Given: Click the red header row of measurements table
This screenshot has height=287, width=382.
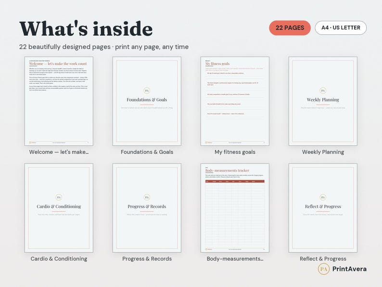Looking at the screenshot, I should [x=235, y=182].
